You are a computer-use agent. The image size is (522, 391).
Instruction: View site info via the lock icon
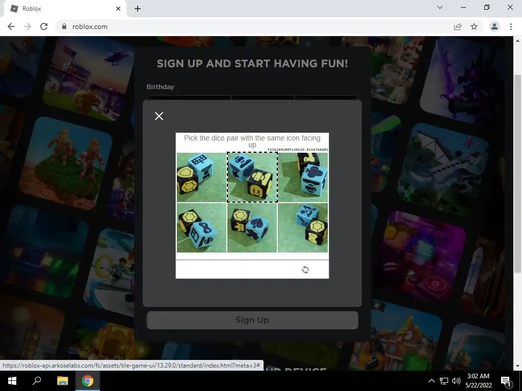(x=64, y=26)
